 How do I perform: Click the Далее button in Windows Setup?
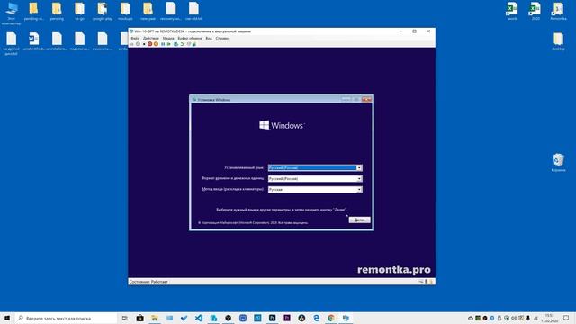tap(359, 220)
